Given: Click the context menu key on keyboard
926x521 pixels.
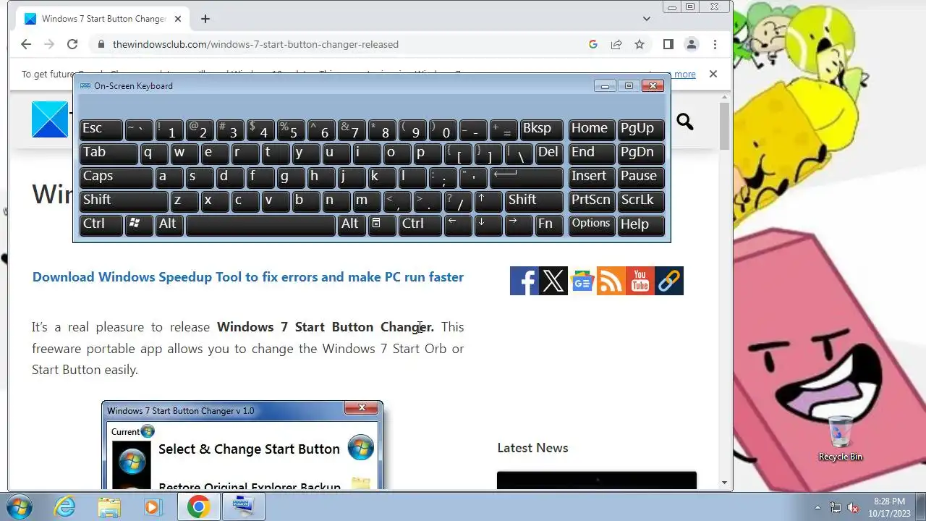Looking at the screenshot, I should pyautogui.click(x=381, y=225).
